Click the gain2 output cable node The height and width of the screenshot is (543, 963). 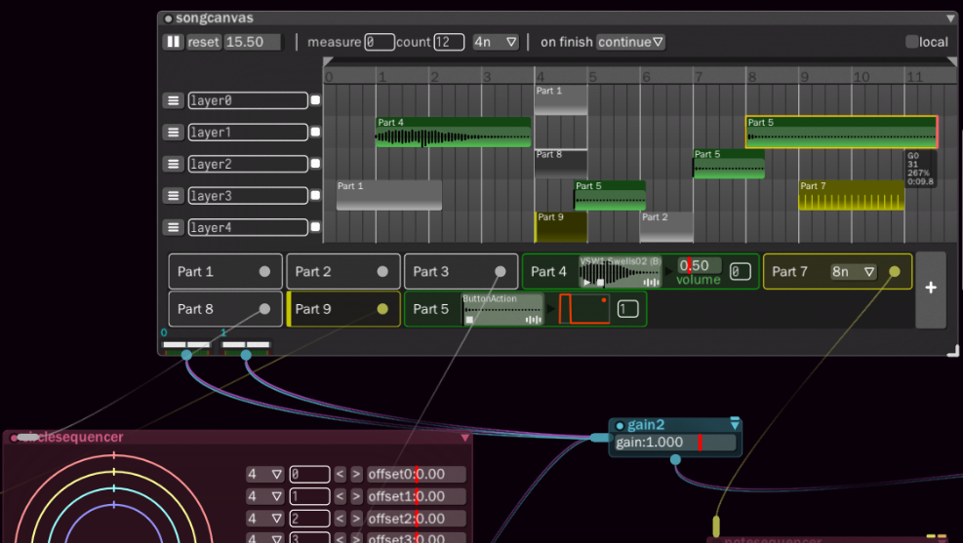coord(675,459)
